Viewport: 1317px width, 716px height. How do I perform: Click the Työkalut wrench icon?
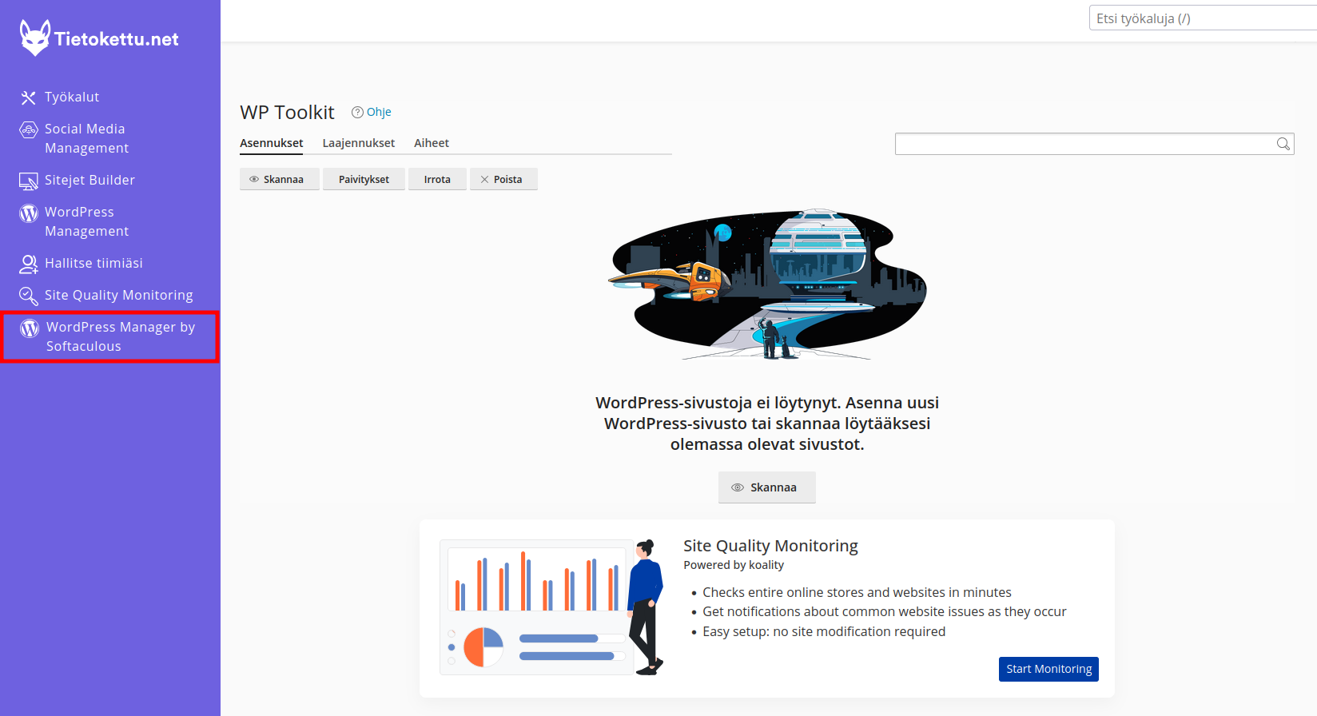point(29,97)
